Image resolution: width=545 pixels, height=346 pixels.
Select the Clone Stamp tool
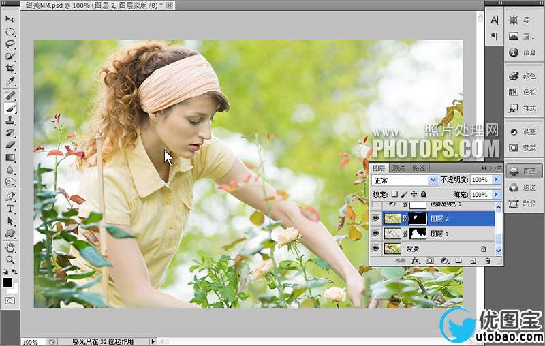pos(10,120)
